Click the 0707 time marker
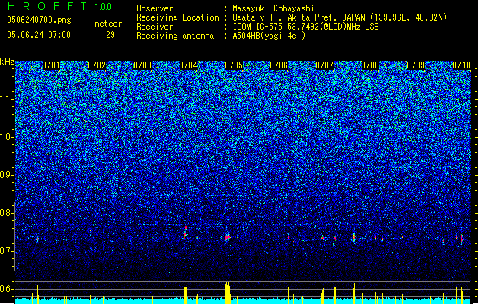Viewport: 479px width, 304px height. pos(324,65)
